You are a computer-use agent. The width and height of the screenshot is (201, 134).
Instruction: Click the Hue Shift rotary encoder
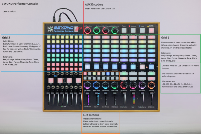pyautogui.click(x=133, y=86)
